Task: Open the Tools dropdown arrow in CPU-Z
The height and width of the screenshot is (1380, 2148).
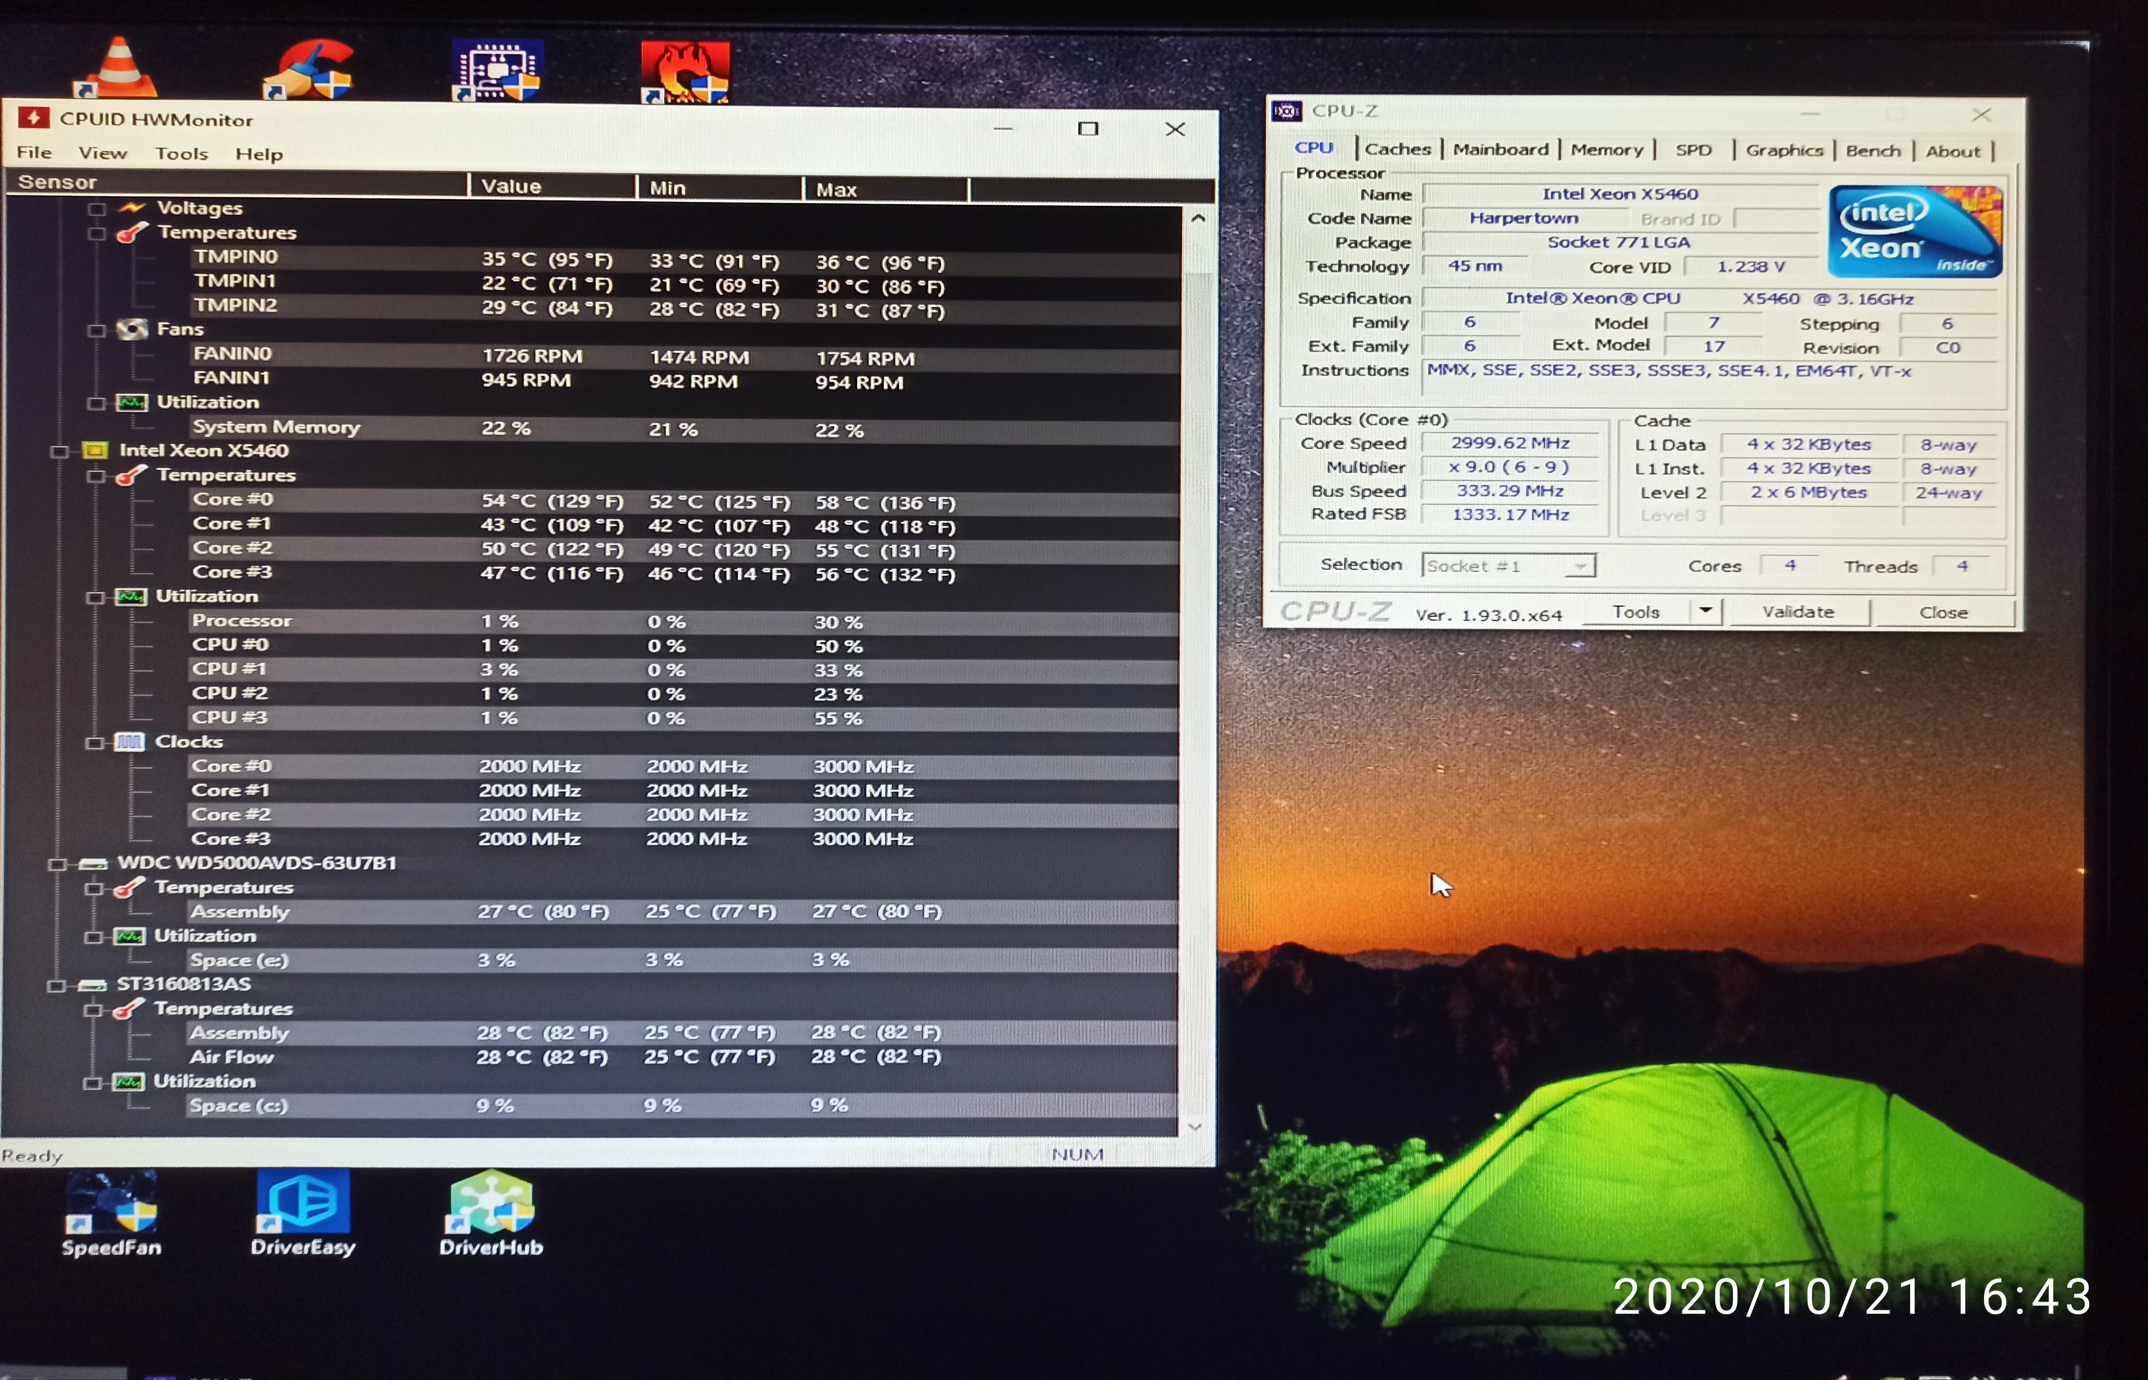Action: click(1705, 611)
